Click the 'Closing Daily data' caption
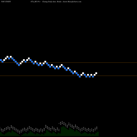Image resolution: width=137 pixels, height=137 pixels. (49, 2)
